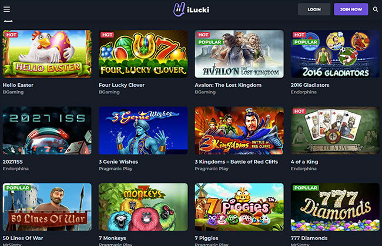Select the Avalon: The Lost Kingdom thumbnail
This screenshot has height=246, width=382.
tap(239, 54)
